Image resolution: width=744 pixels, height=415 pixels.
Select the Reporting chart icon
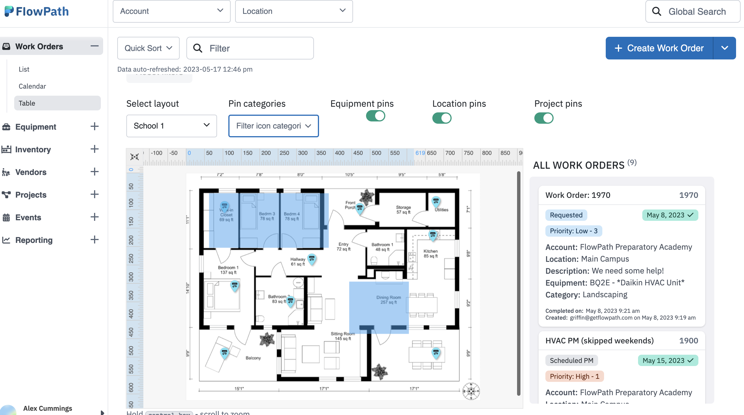pyautogui.click(x=6, y=240)
